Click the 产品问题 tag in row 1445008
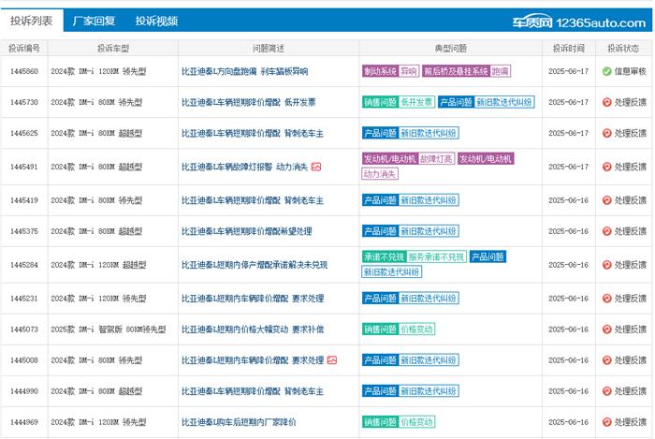Image resolution: width=655 pixels, height=439 pixels. coord(380,360)
